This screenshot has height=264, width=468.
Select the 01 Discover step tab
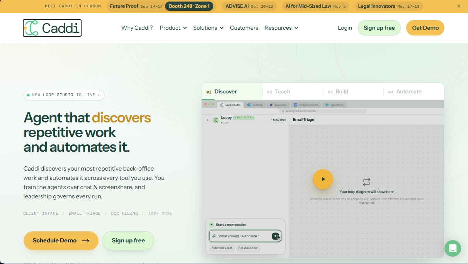pos(232,92)
